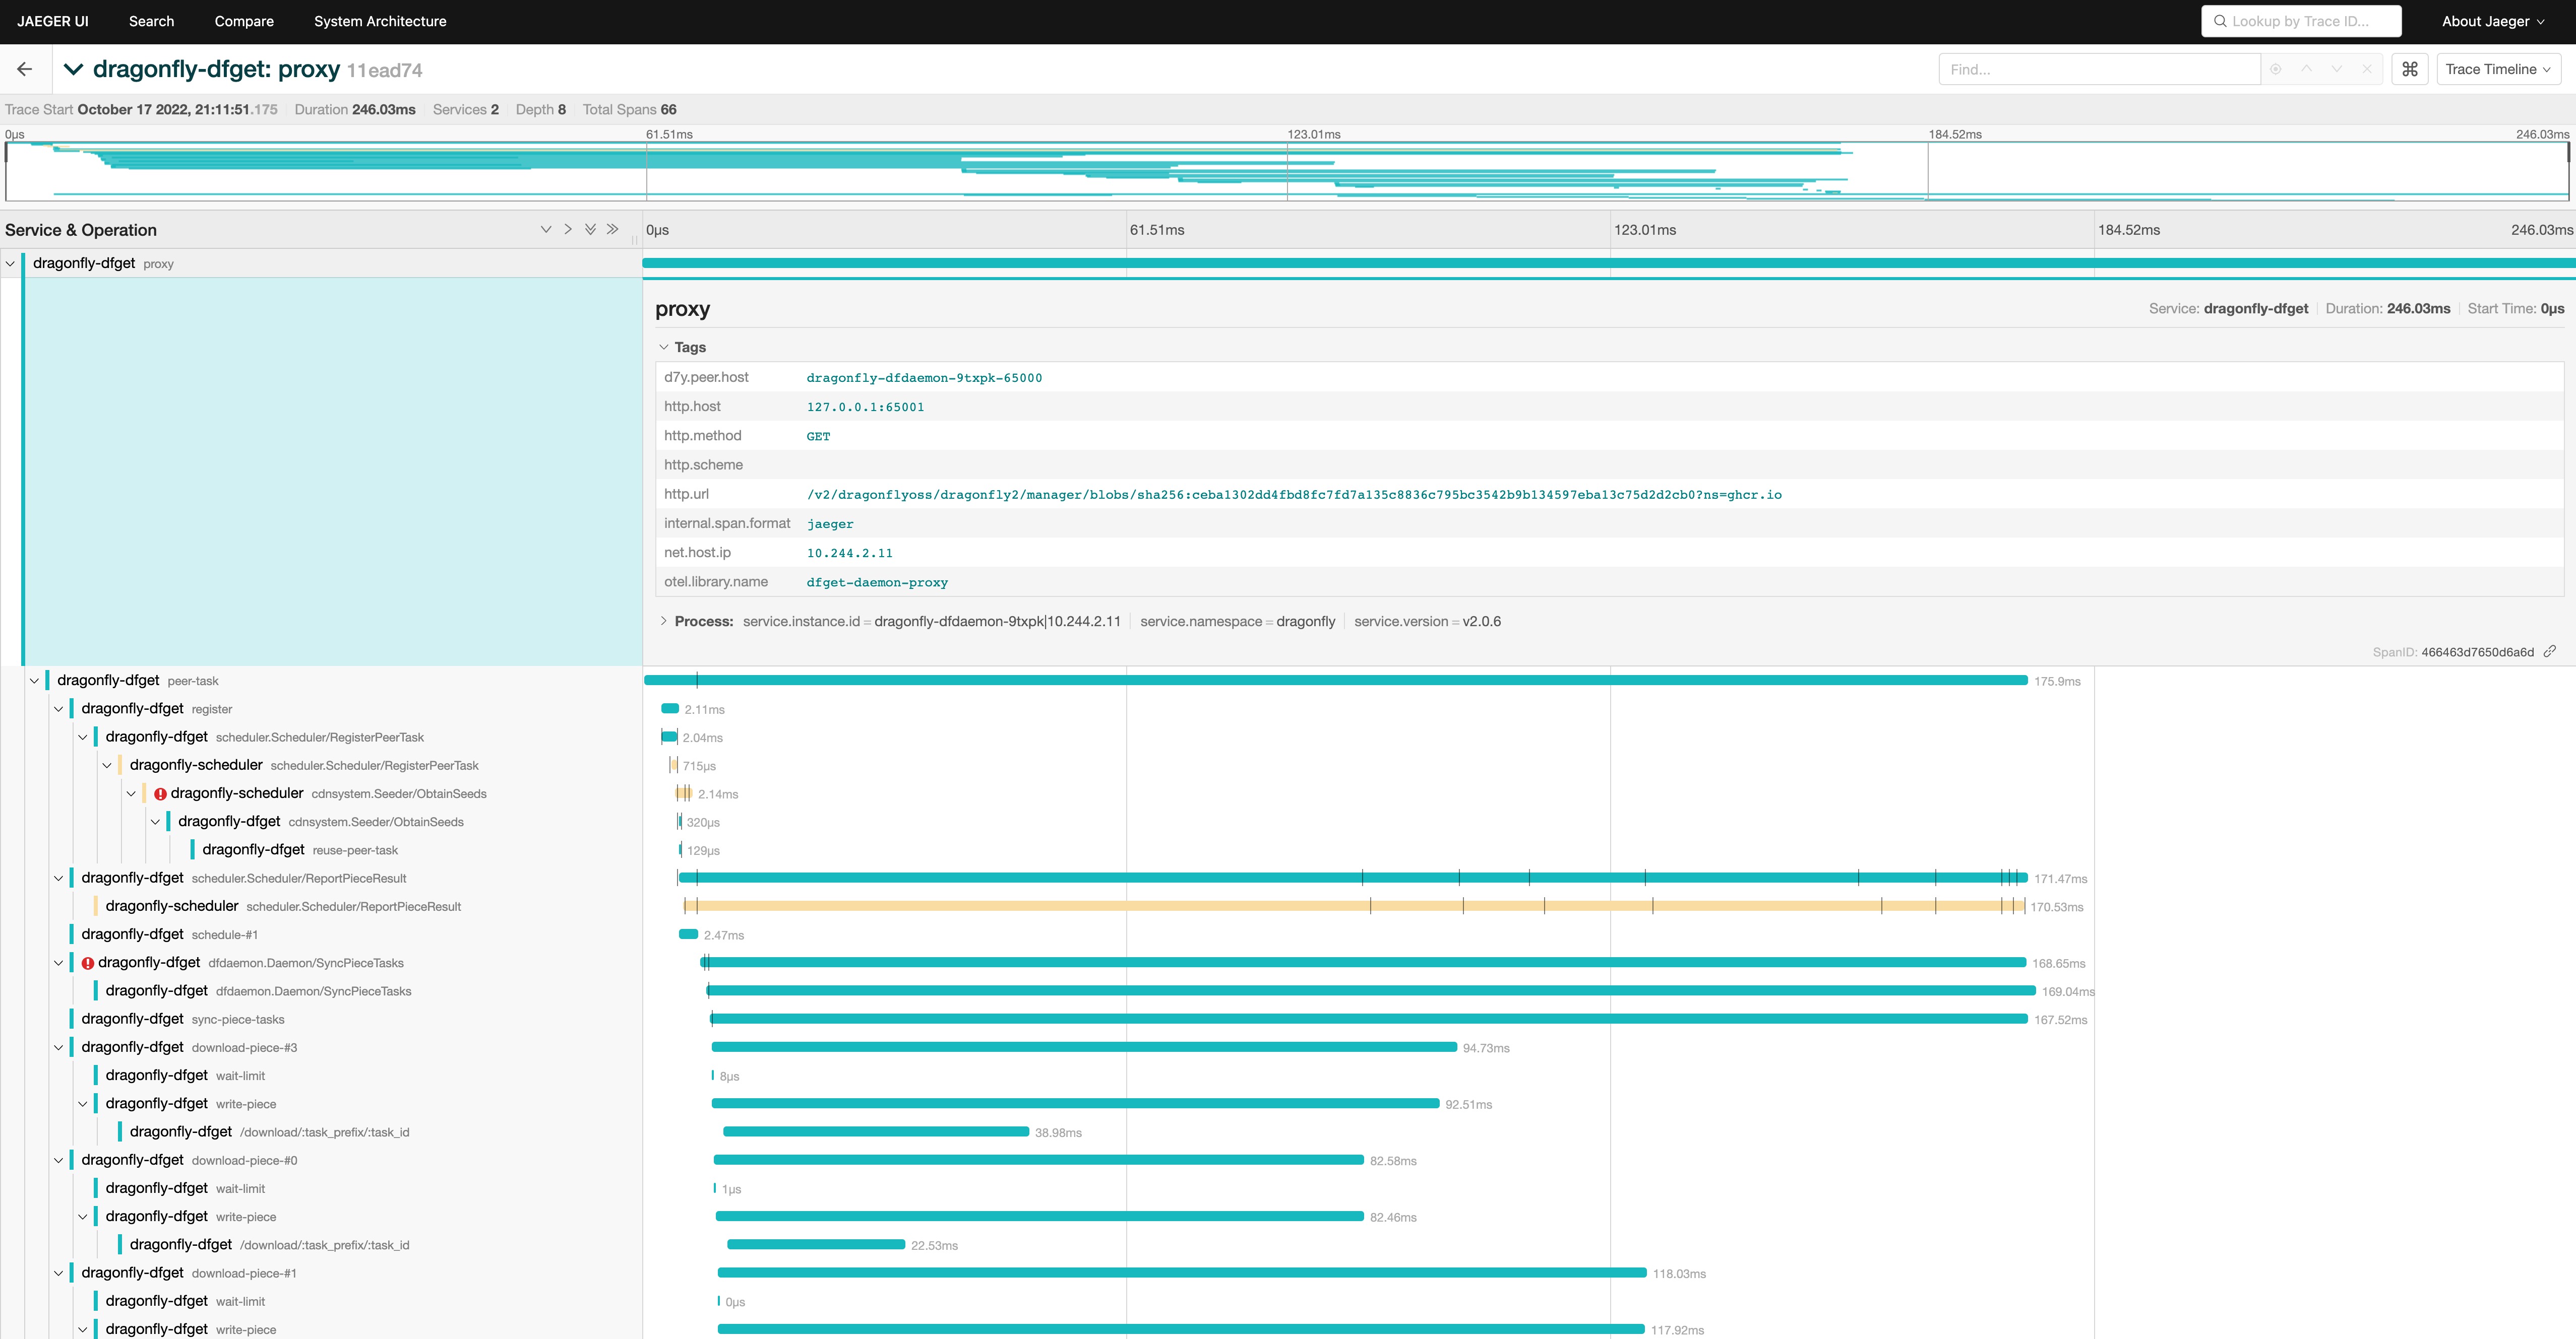
Task: Collapse the download-piece-#1 span children
Action: click(x=58, y=1273)
